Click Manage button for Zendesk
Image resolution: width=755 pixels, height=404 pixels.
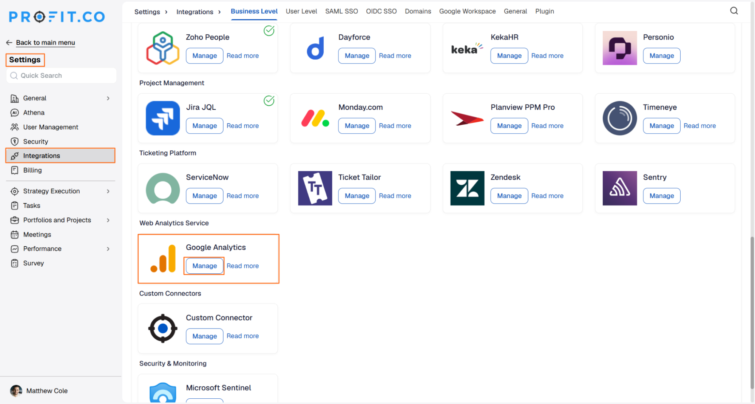509,196
